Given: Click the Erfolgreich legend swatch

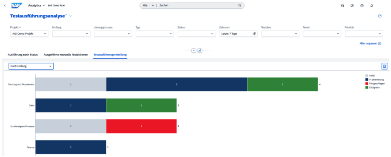Looking at the screenshot, I should [x=367, y=87].
